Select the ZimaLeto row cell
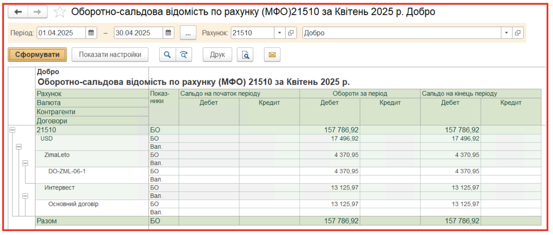The height and width of the screenshot is (235, 553). (92, 159)
